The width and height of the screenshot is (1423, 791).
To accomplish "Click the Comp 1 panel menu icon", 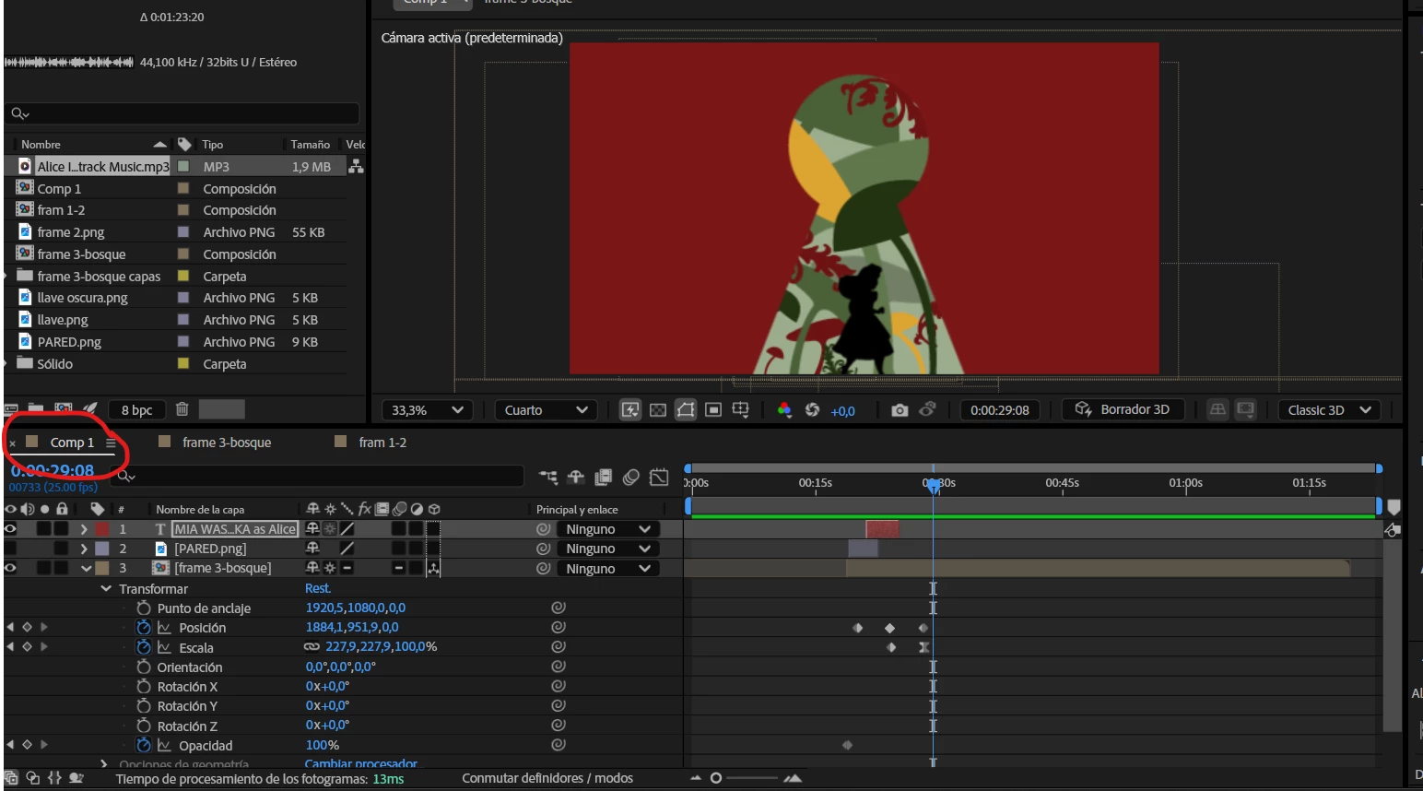I will coord(111,443).
